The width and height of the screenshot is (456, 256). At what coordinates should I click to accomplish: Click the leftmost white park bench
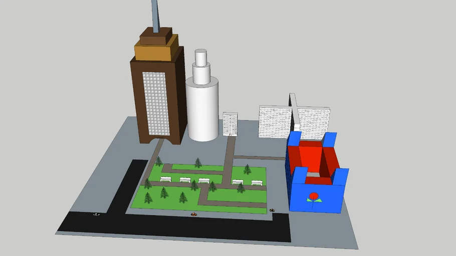pos(166,179)
